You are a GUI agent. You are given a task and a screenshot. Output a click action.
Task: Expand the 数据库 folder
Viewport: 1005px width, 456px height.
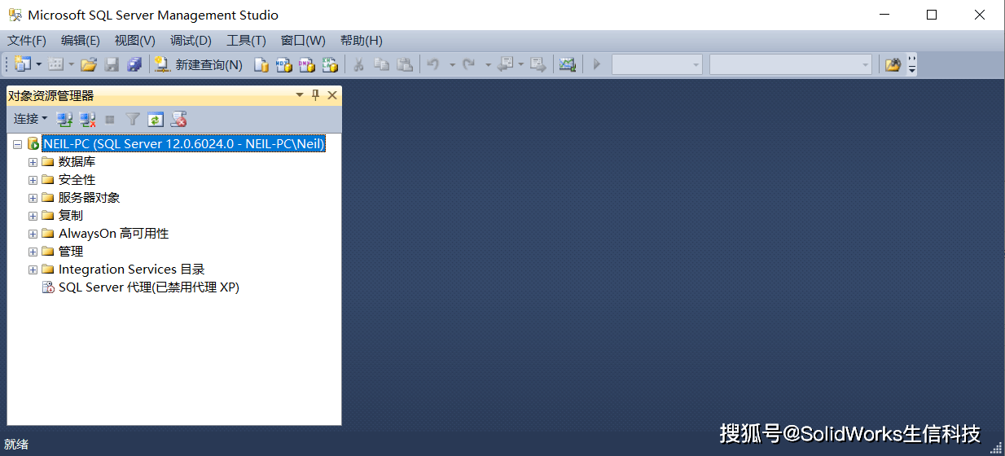pos(33,162)
